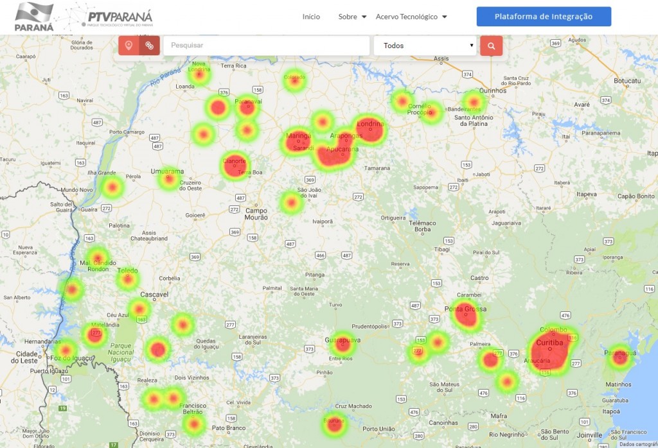The height and width of the screenshot is (448, 658).
Task: Open the Todos category dropdown
Action: [425, 46]
